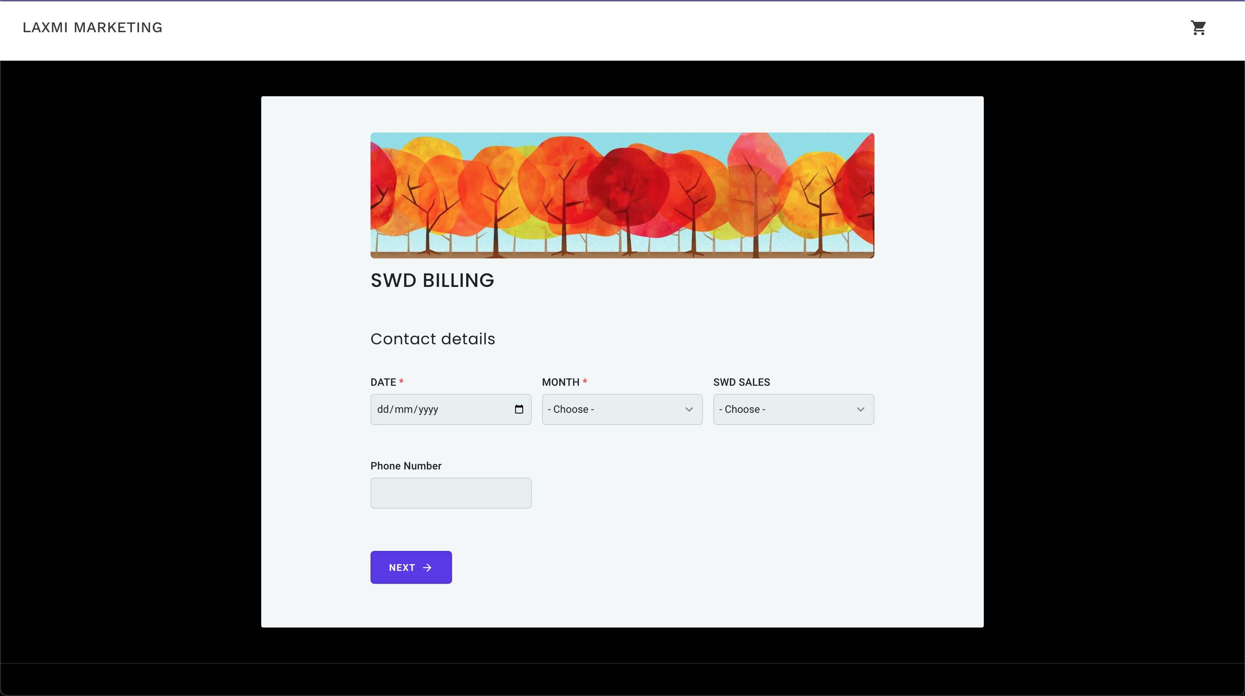The height and width of the screenshot is (696, 1245).
Task: Click the Contact details section heading
Action: click(x=432, y=339)
